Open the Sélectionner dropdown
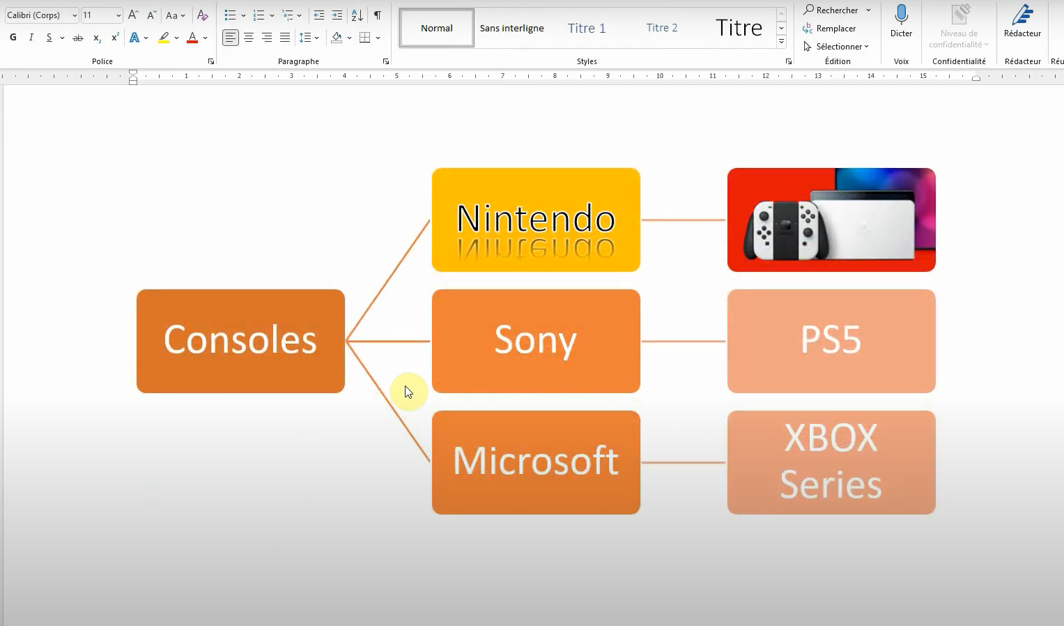Image resolution: width=1064 pixels, height=626 pixels. (x=835, y=47)
